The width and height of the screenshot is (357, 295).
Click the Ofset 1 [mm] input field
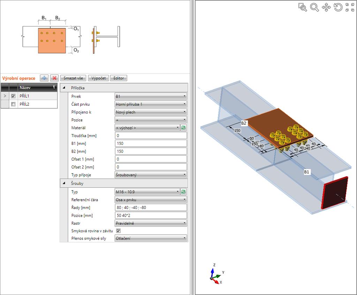[x=151, y=159]
